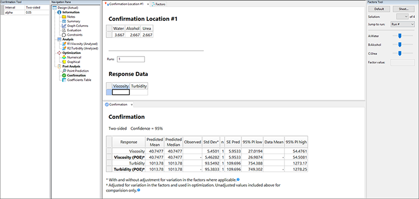
Task: Click the Default button
Action: point(379,9)
